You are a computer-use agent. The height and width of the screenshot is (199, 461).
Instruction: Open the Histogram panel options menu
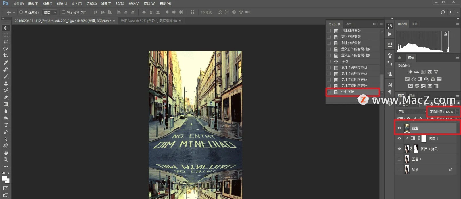457,24
